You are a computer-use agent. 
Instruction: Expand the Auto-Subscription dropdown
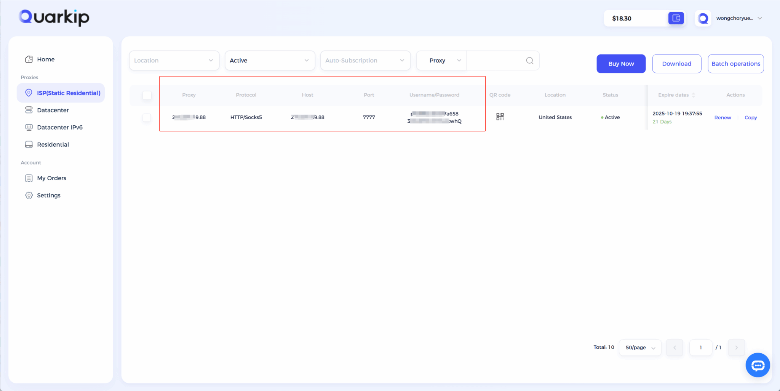point(364,60)
